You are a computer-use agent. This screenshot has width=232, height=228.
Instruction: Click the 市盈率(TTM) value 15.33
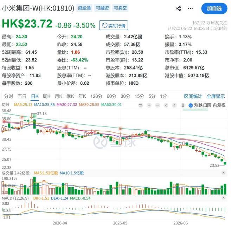point(201,52)
